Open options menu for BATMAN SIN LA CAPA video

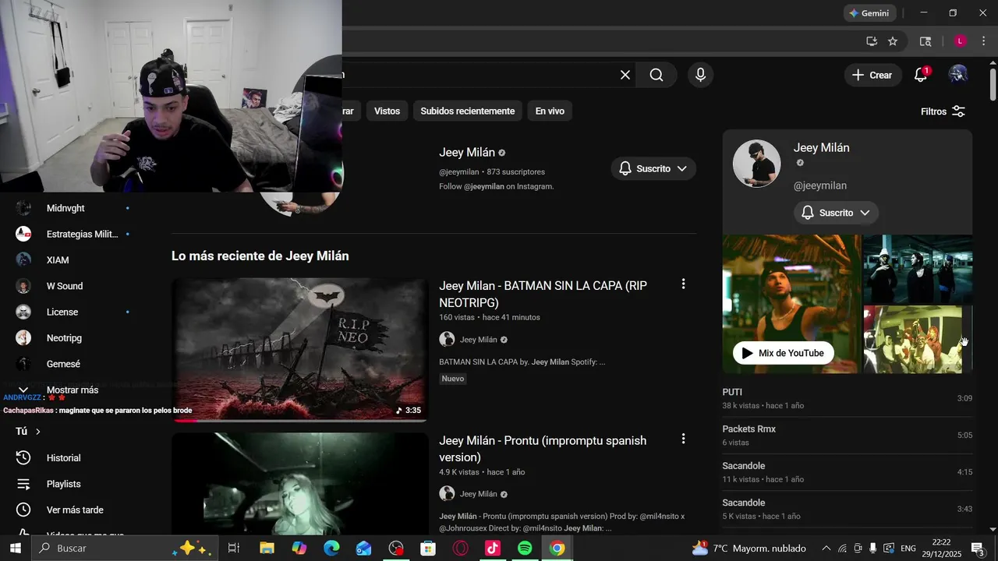pos(683,284)
